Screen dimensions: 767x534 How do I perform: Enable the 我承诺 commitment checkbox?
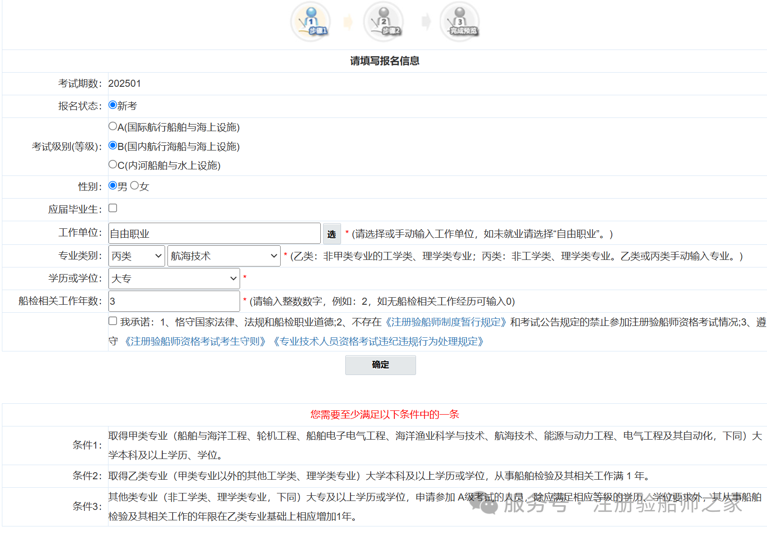point(112,320)
